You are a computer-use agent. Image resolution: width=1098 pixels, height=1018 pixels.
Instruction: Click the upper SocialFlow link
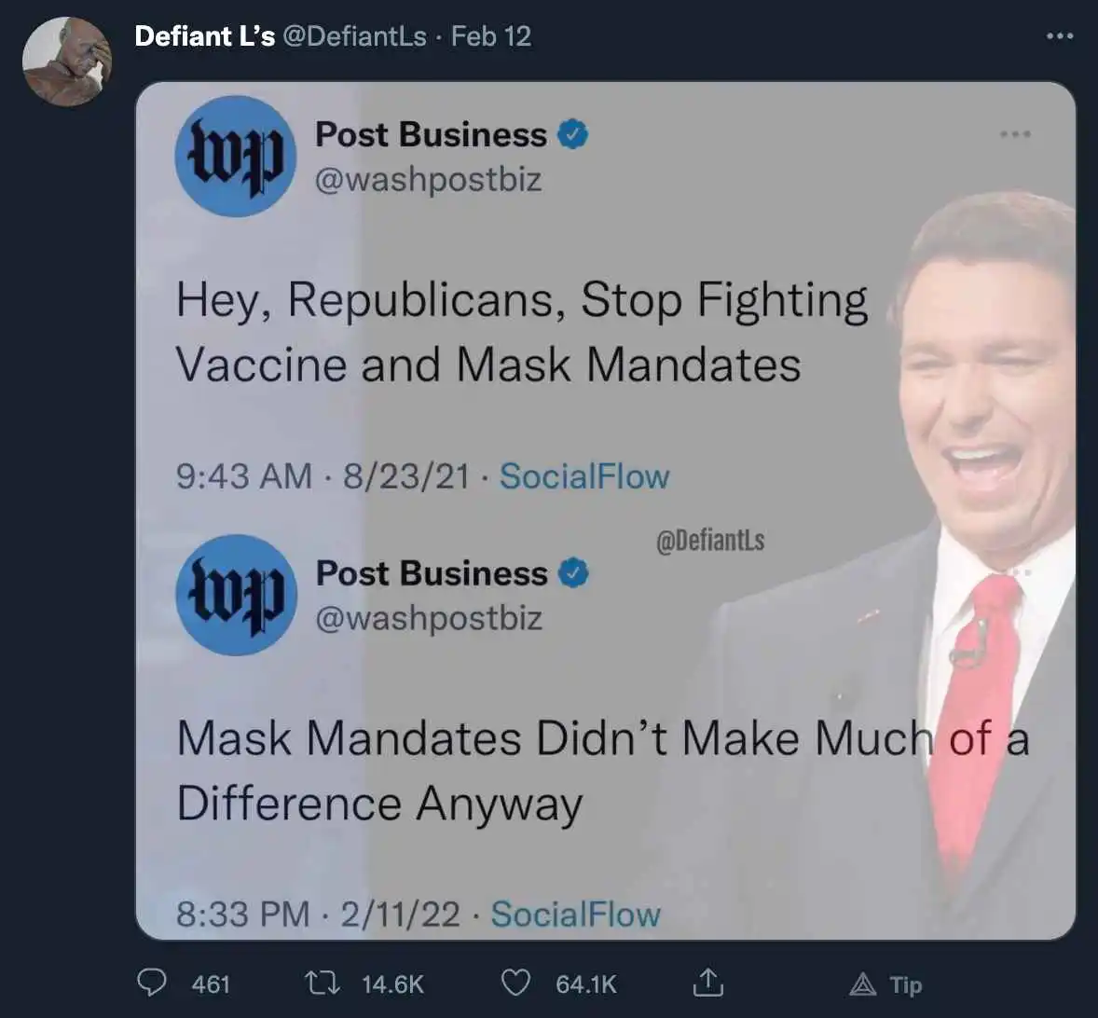point(584,476)
